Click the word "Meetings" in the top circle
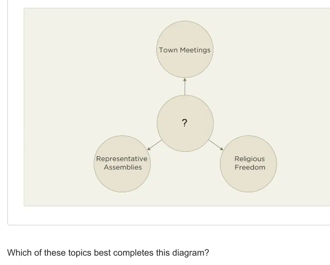 (195, 50)
